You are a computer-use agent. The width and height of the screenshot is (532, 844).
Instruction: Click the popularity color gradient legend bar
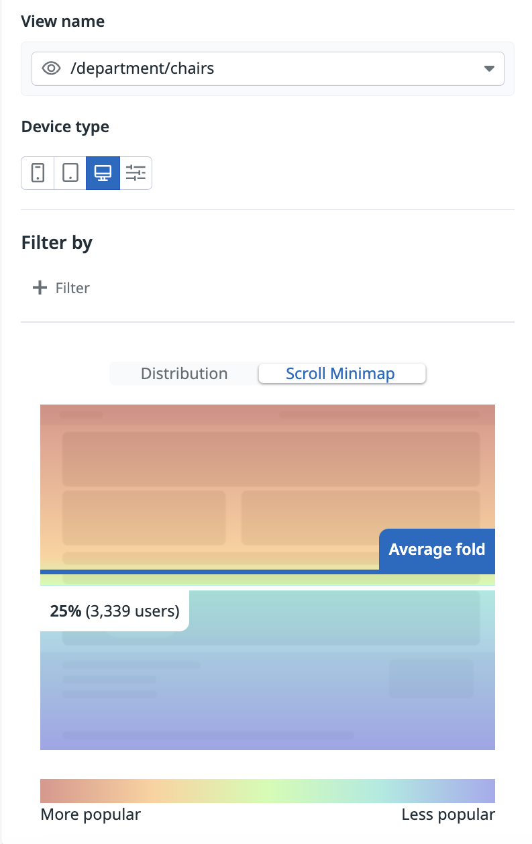[267, 791]
